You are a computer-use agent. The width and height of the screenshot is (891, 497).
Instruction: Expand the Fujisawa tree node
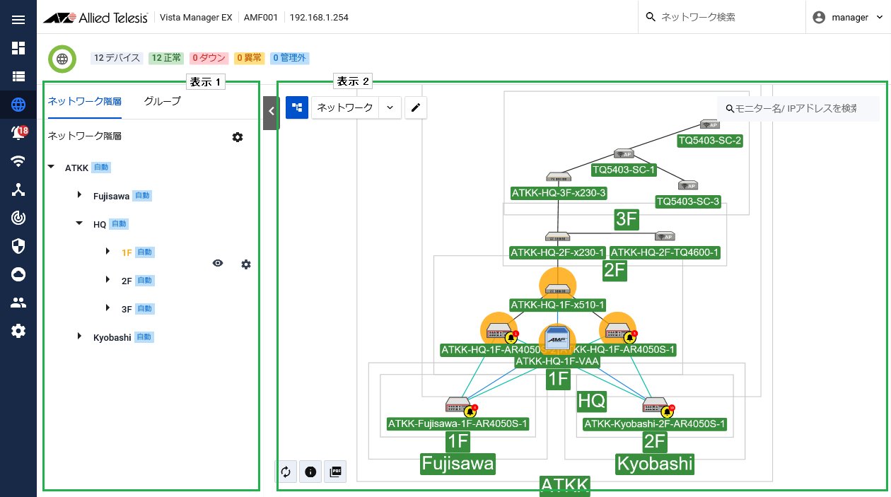click(x=79, y=195)
